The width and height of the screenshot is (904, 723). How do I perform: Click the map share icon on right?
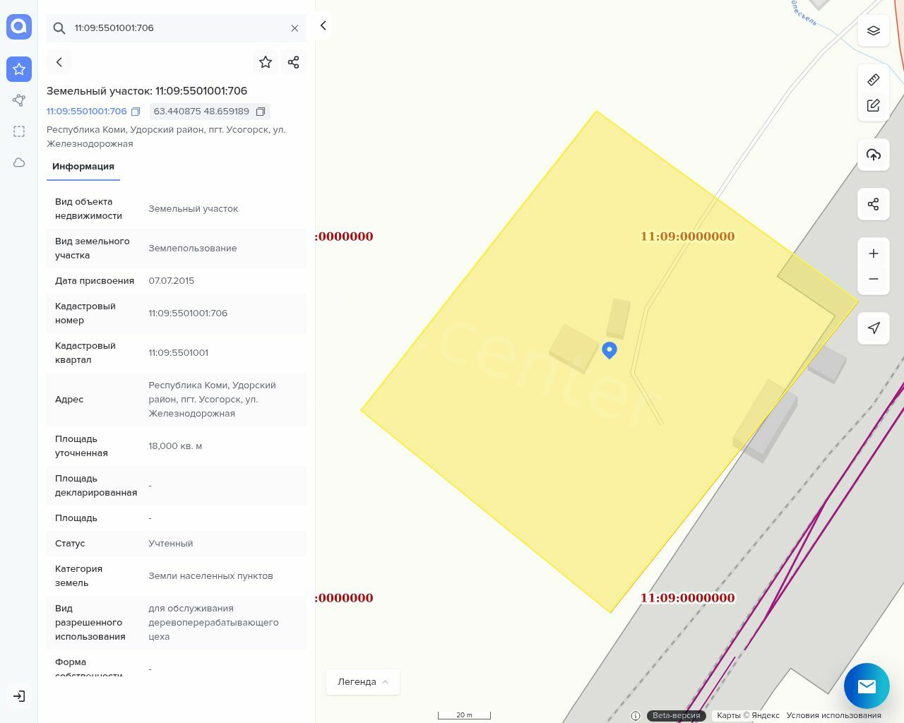[874, 205]
